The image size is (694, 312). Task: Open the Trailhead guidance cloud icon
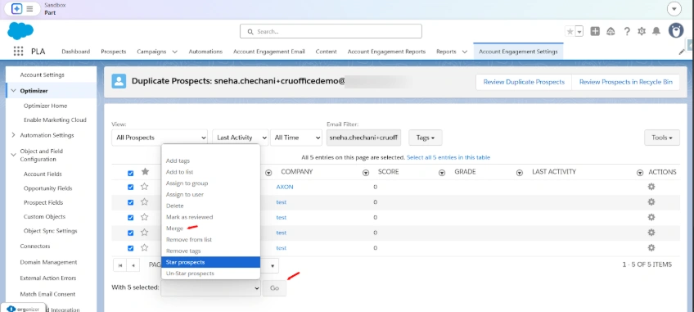611,31
